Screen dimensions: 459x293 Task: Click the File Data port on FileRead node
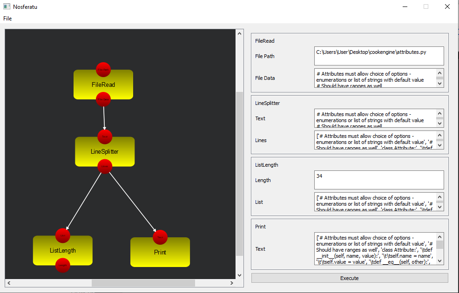103,99
